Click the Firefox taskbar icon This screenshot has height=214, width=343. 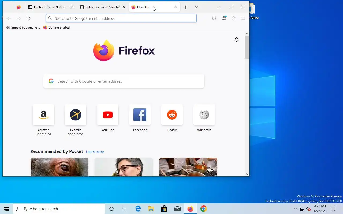click(191, 209)
